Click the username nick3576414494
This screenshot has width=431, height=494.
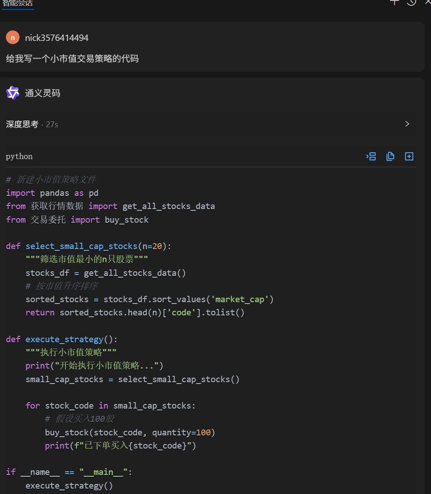[x=56, y=38]
